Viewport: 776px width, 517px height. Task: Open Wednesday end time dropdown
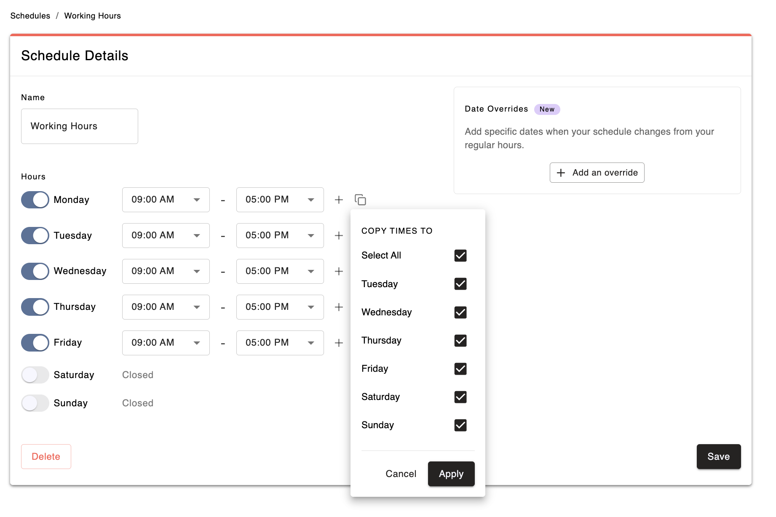tap(280, 271)
